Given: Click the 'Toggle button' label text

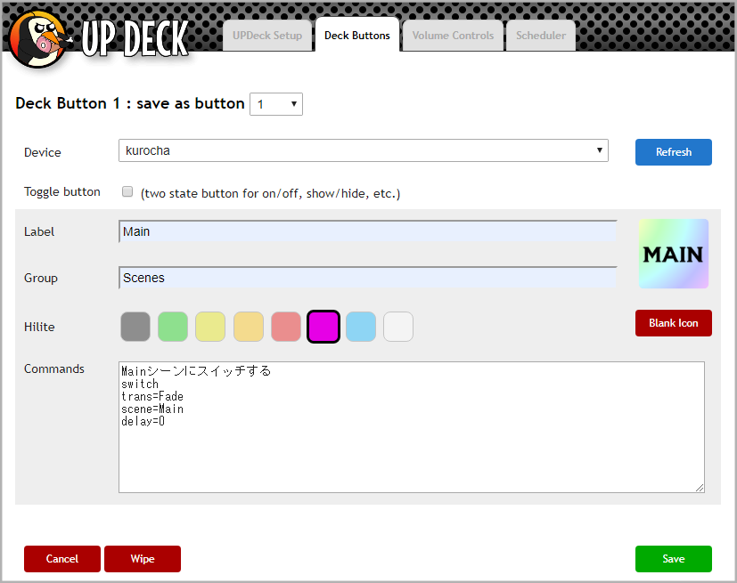Looking at the screenshot, I should coord(62,192).
